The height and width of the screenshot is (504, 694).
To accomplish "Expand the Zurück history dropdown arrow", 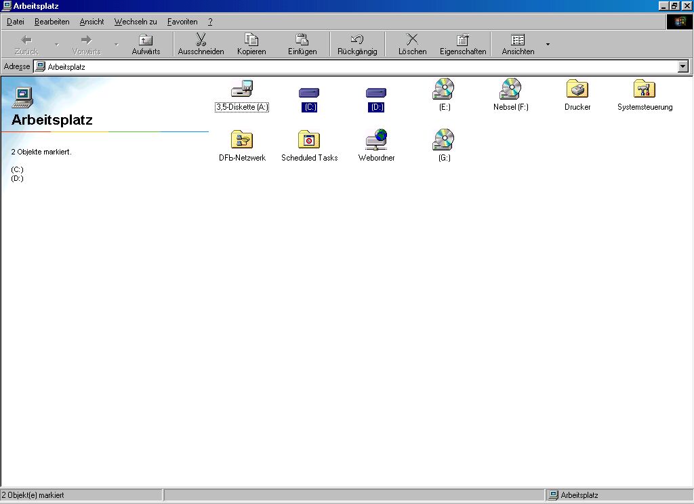I will pos(57,44).
